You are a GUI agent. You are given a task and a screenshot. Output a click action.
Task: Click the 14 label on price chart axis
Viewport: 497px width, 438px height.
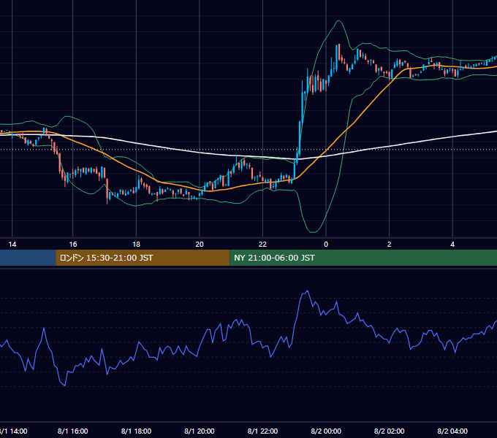pos(12,245)
